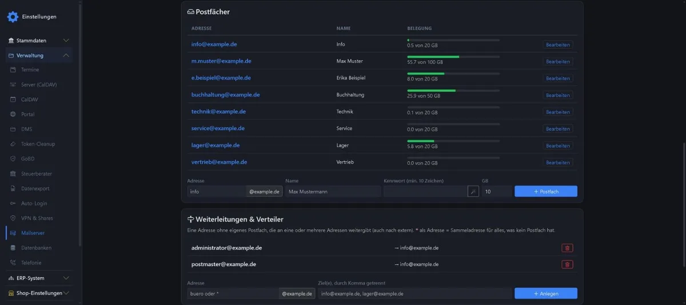Click the Auto-Login key icon
This screenshot has height=305, width=686.
click(x=14, y=203)
